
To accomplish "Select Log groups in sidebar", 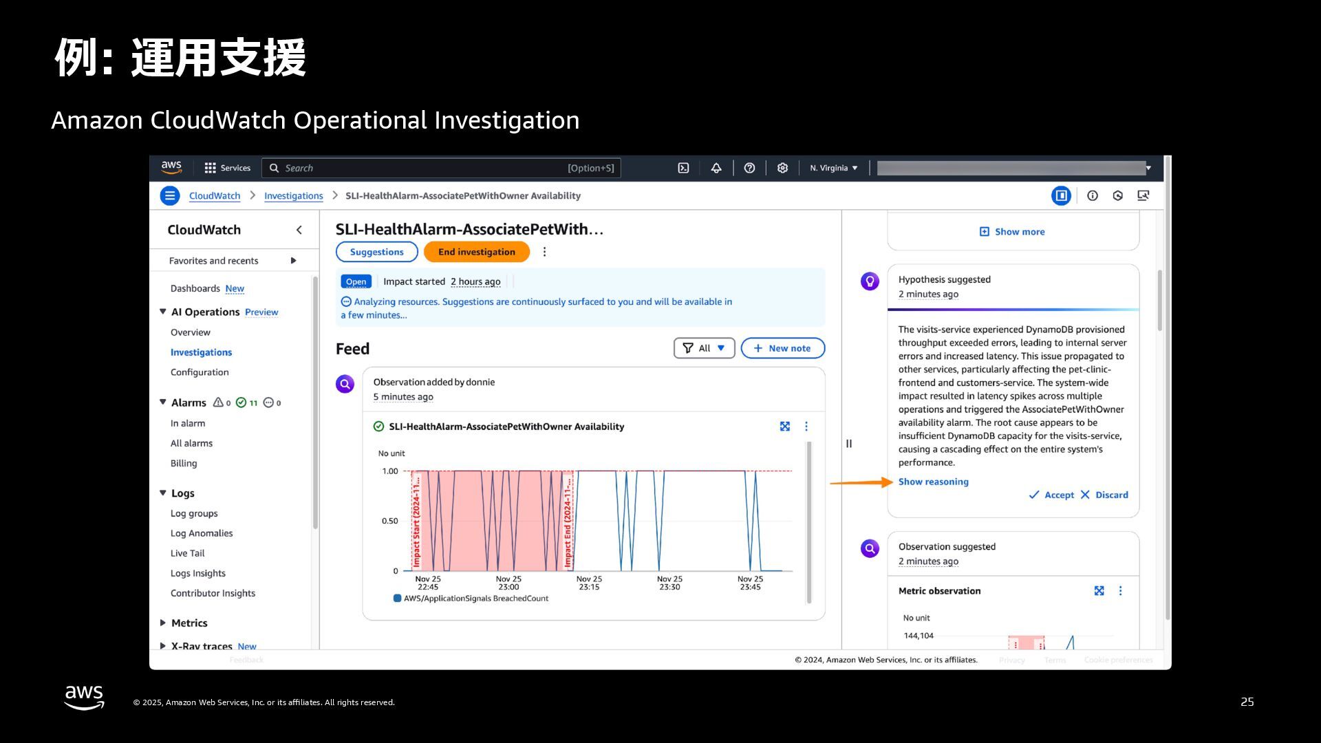I will 194,513.
